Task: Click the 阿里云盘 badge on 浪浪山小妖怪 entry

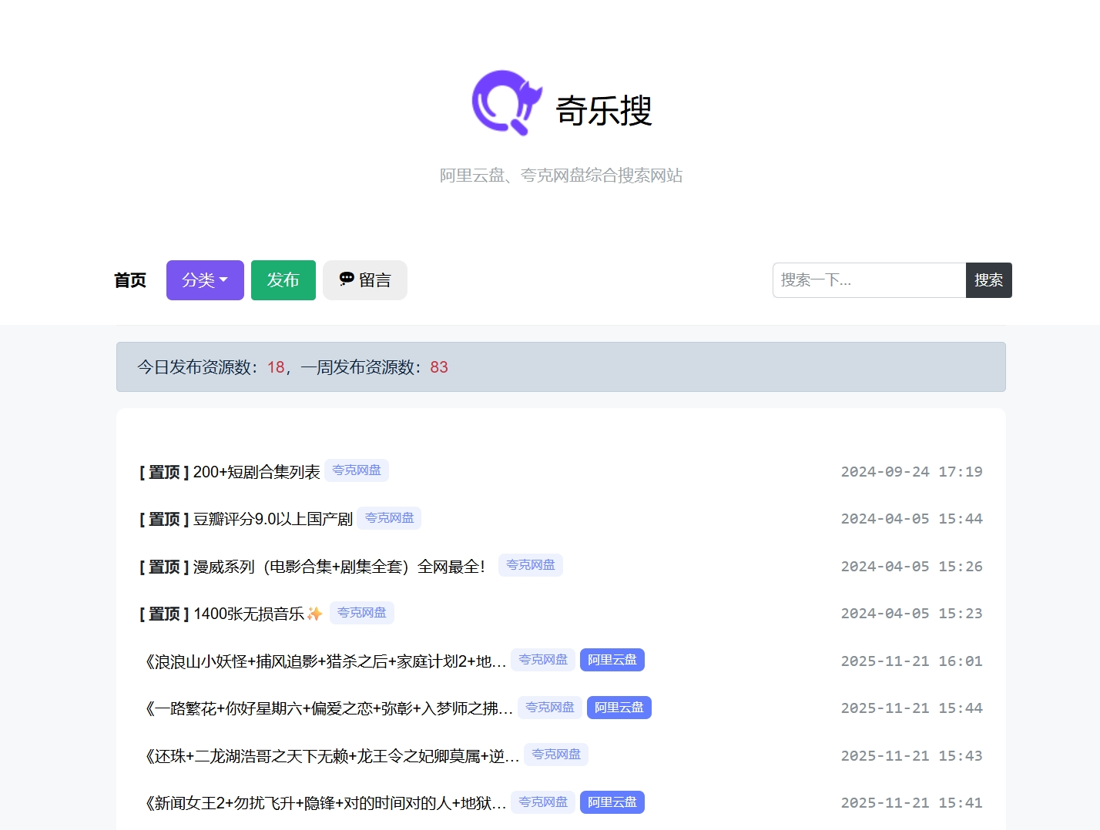Action: click(x=612, y=660)
